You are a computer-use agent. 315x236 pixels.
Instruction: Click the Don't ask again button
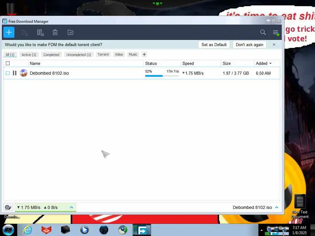[x=249, y=45]
